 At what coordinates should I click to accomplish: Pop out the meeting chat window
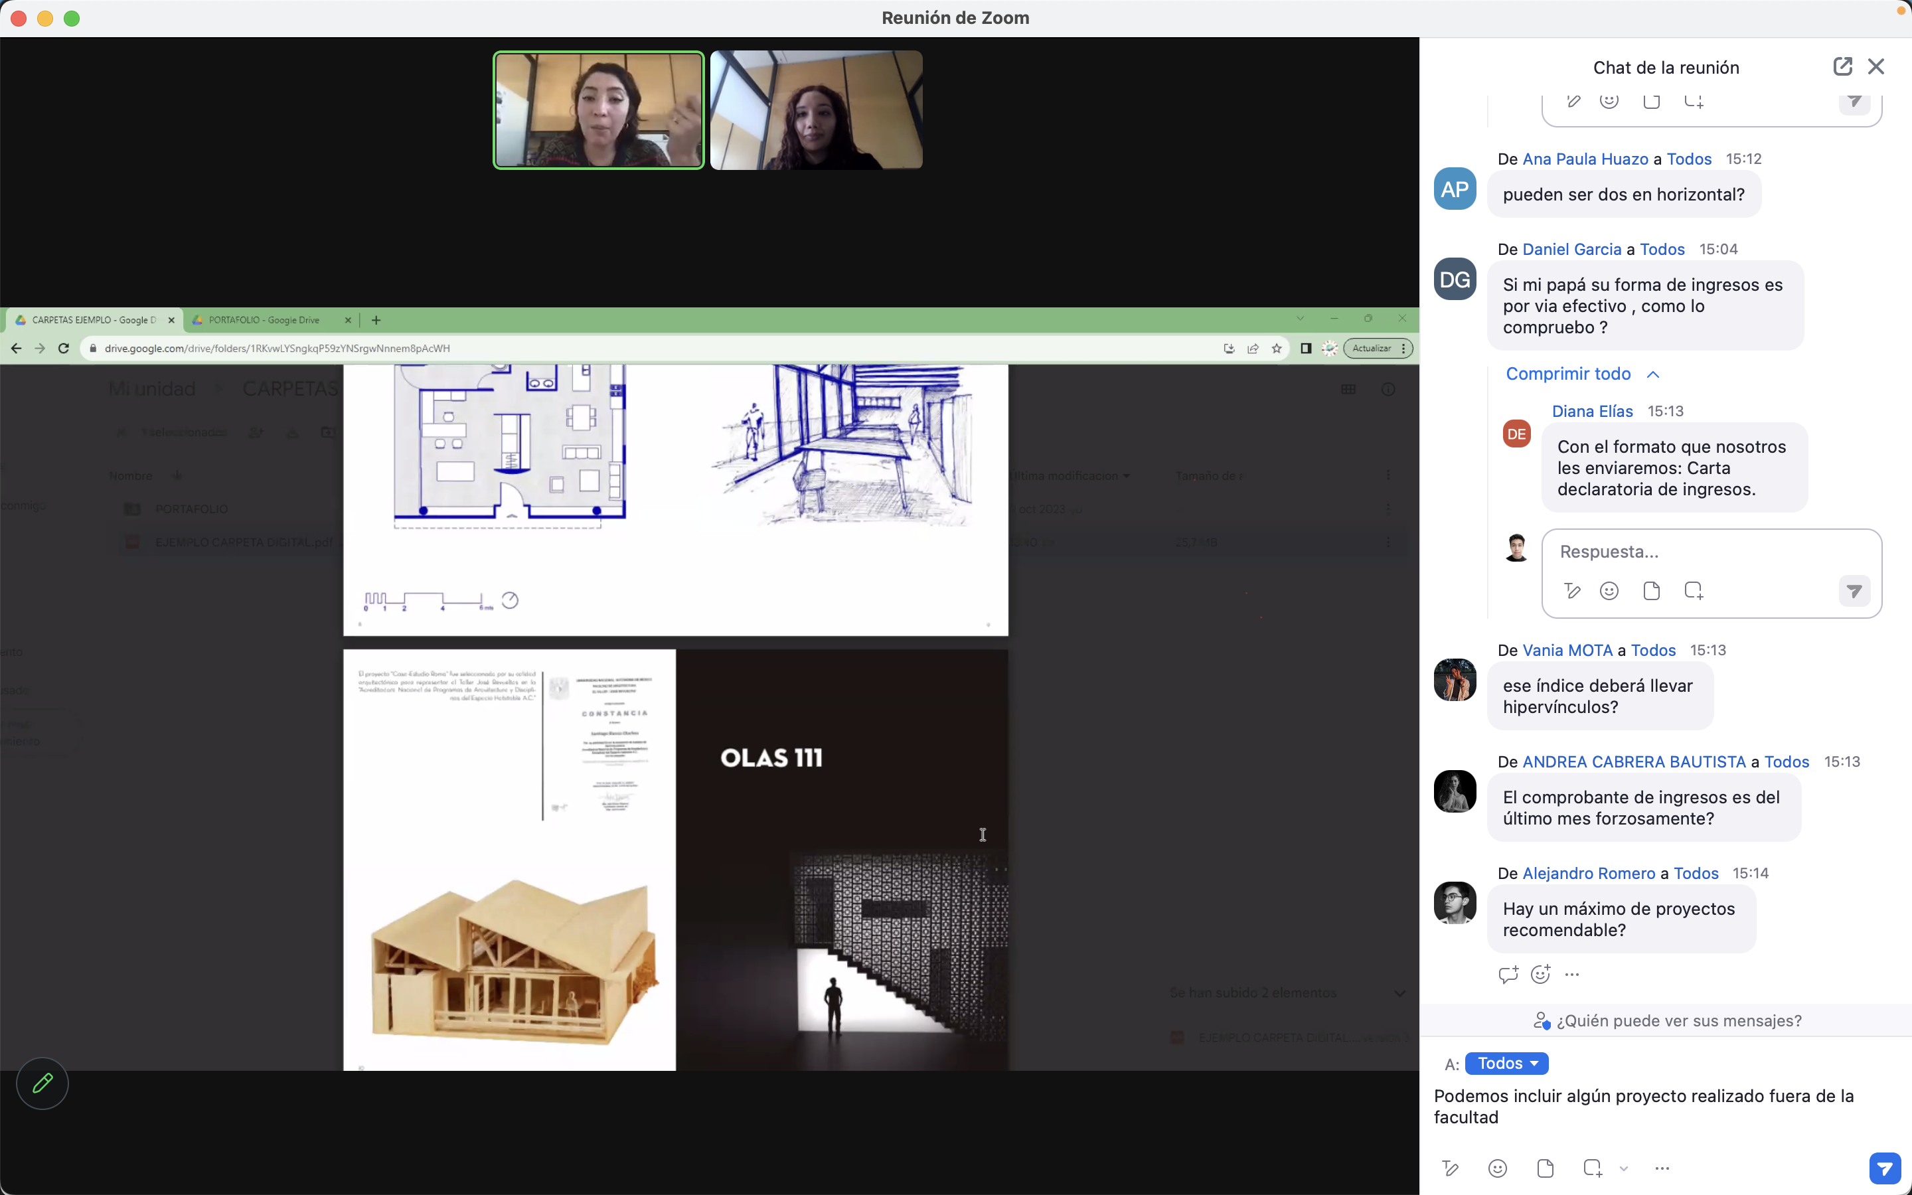click(1842, 66)
